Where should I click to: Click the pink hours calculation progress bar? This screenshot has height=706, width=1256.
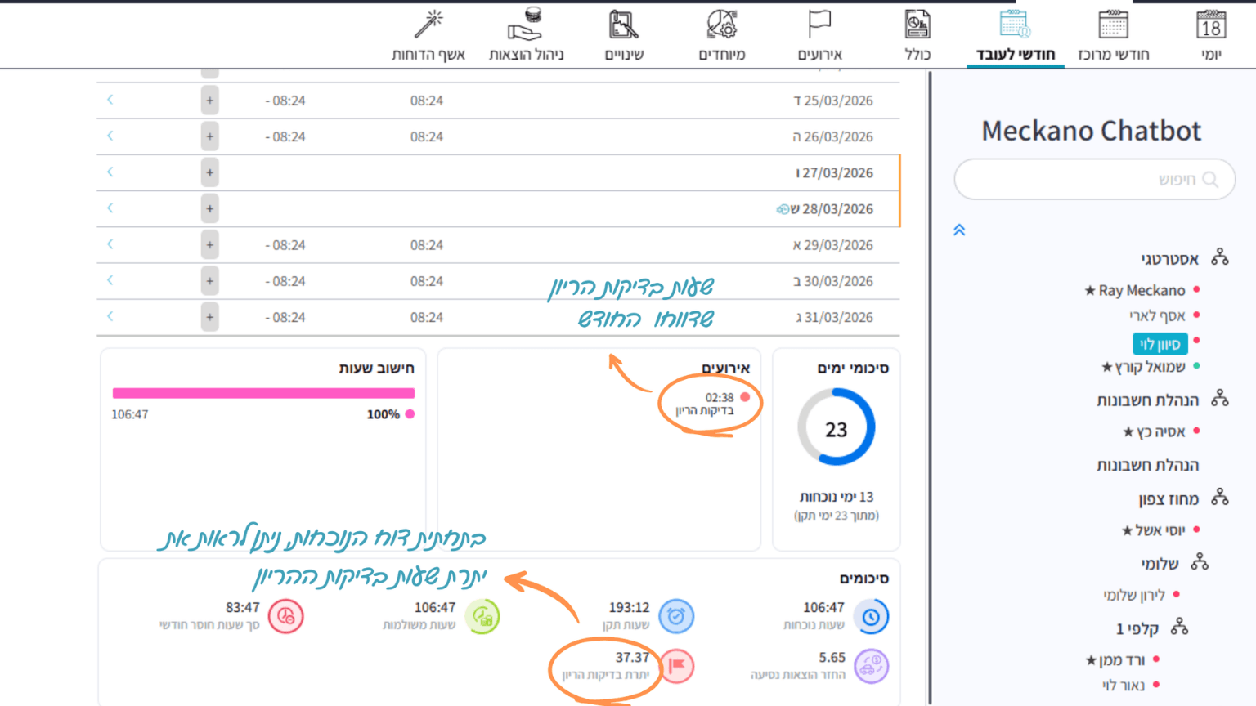[x=263, y=393]
